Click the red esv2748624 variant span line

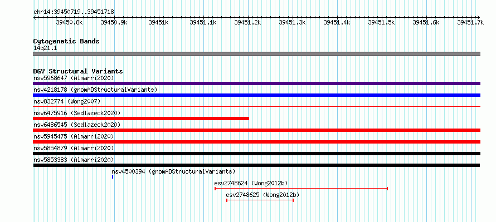(301, 189)
